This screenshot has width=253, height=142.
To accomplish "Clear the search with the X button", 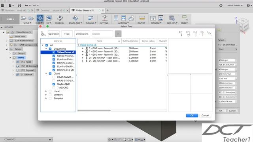I will (118, 34).
